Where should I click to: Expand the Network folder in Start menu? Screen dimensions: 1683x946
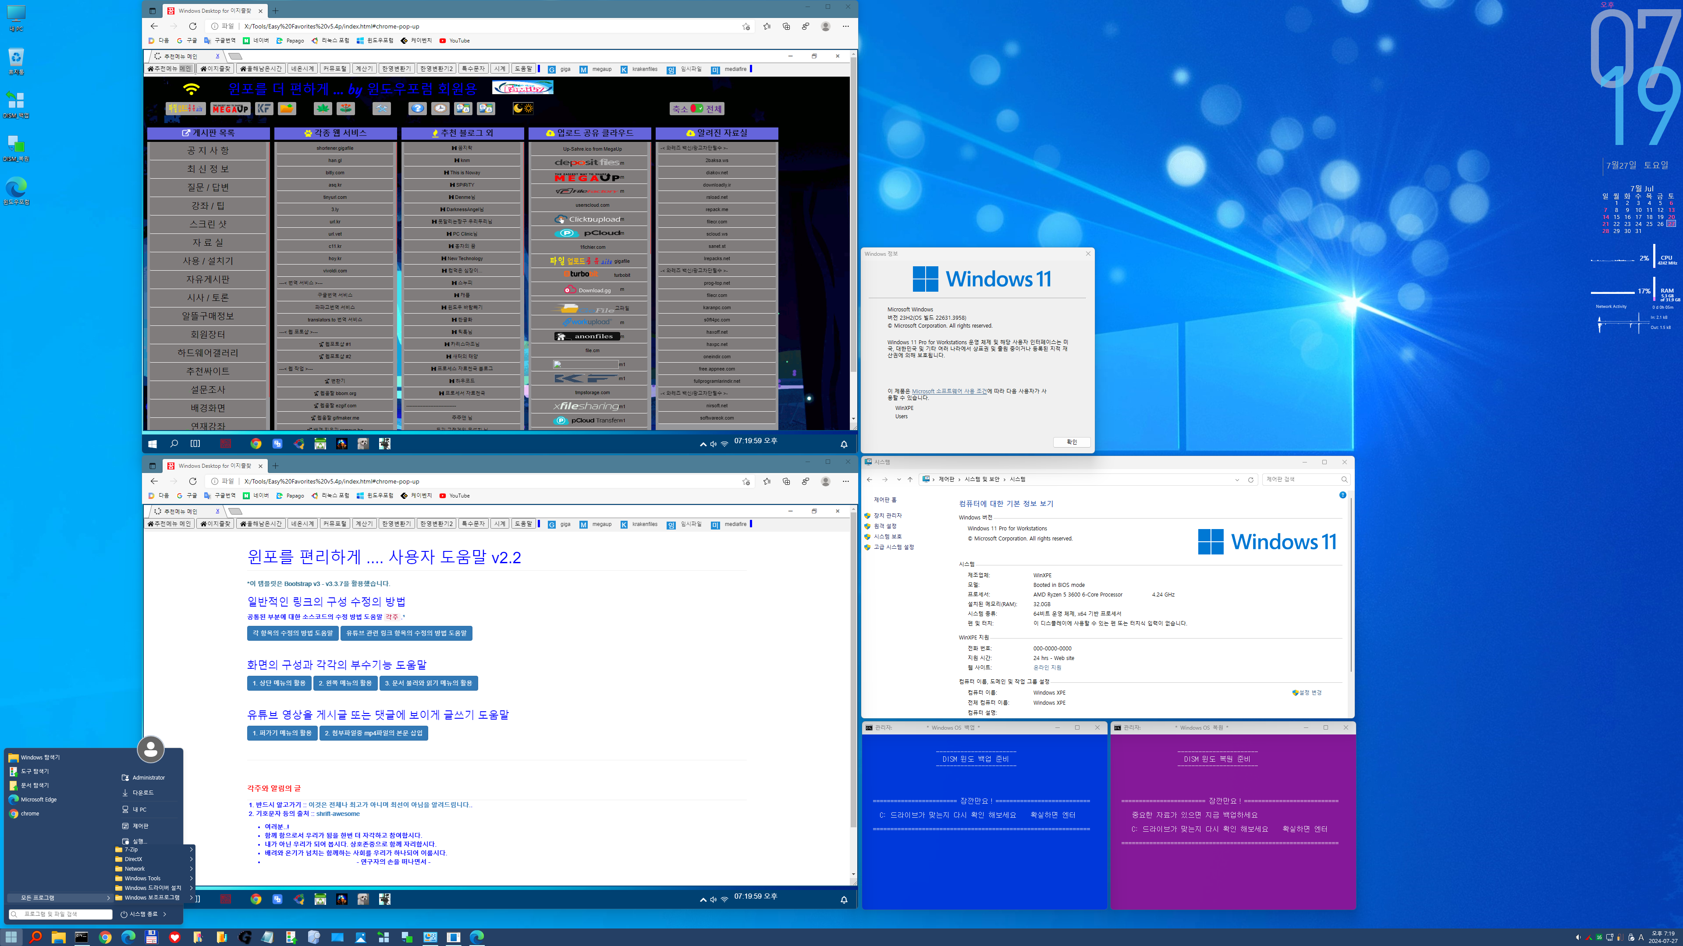[x=154, y=869]
